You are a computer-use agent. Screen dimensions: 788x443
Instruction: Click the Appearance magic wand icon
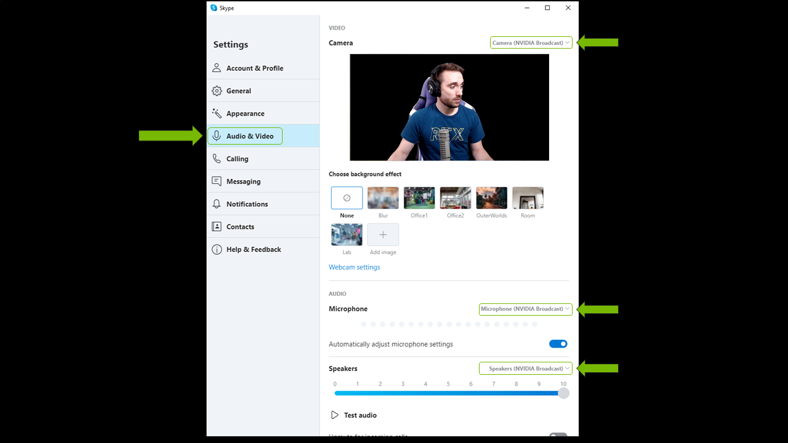tap(217, 114)
